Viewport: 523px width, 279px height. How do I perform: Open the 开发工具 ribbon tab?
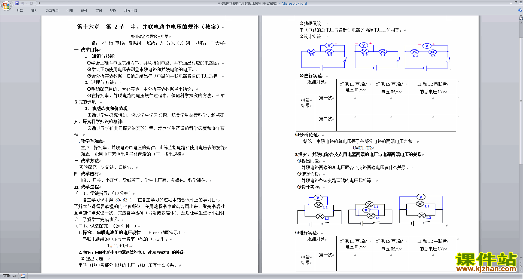pyautogui.click(x=131, y=11)
